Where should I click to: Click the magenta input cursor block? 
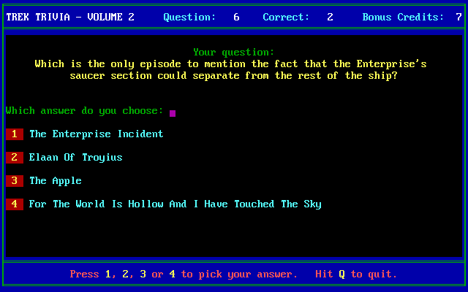click(173, 113)
